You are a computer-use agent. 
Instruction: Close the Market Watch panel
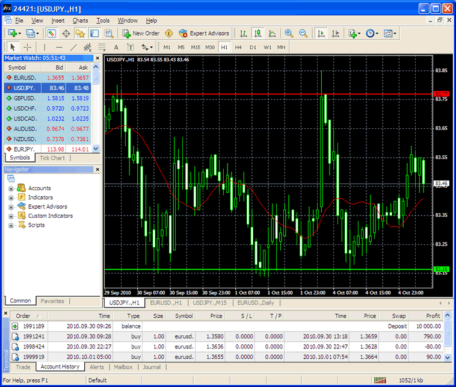tap(97, 58)
